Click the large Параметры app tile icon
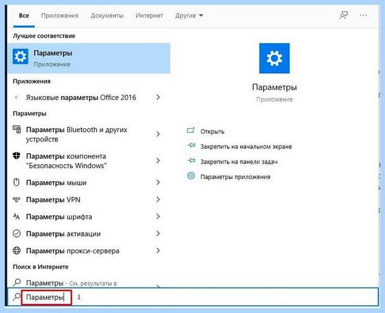The image size is (385, 313). click(274, 58)
